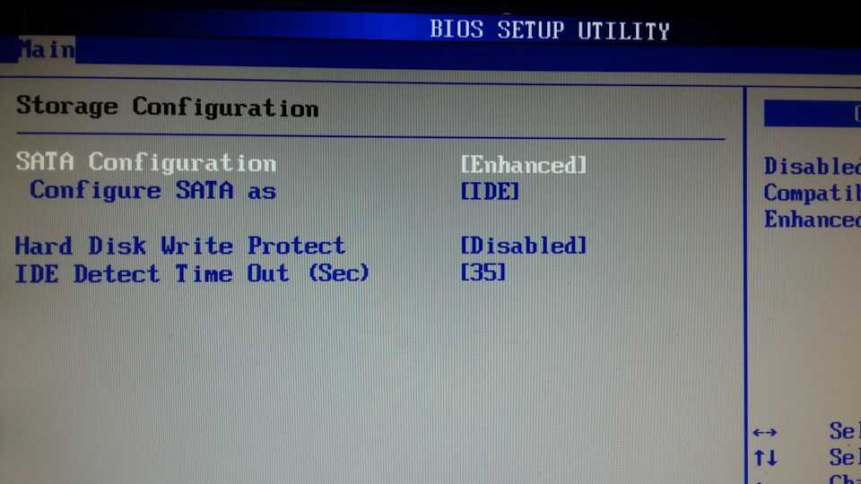The height and width of the screenshot is (484, 861).
Task: Choose the Disabled option in help panel
Action: point(813,167)
